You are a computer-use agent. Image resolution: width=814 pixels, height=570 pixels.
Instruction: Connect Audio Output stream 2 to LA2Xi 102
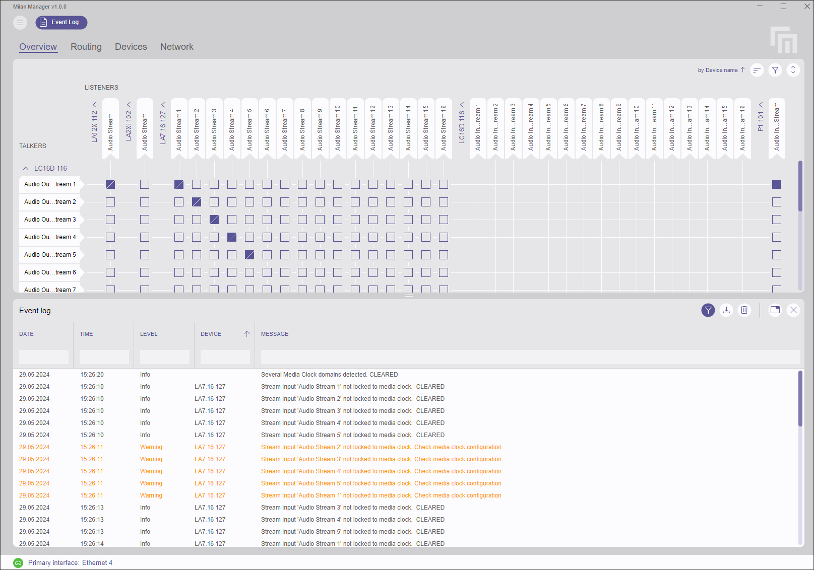click(145, 202)
